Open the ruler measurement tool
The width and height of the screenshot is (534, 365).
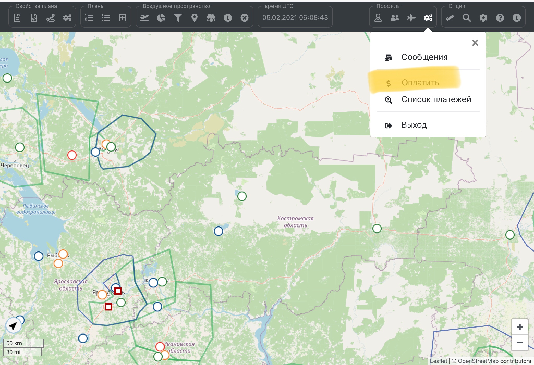point(450,18)
